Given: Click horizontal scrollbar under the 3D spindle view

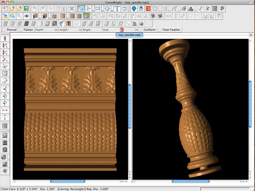Looking at the screenshot, I should coord(190,181).
